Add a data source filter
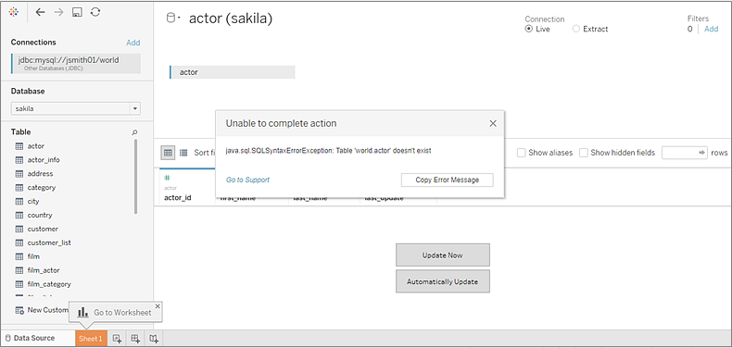Screen dimensions: 732x348 (x=711, y=29)
